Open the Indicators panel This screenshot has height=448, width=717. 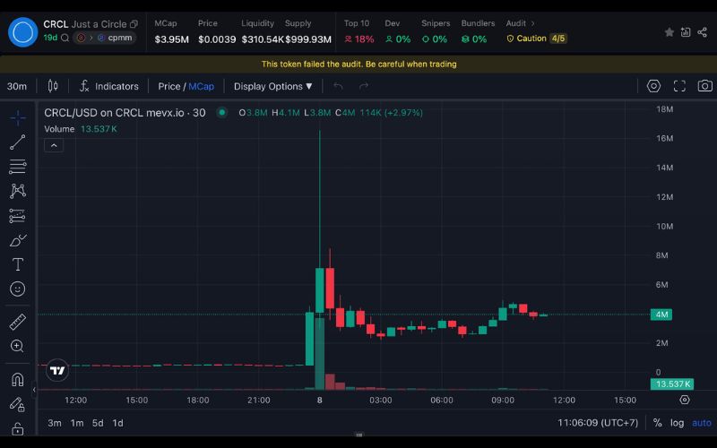pos(108,86)
